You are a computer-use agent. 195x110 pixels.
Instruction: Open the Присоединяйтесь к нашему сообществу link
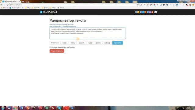[x=63, y=27]
